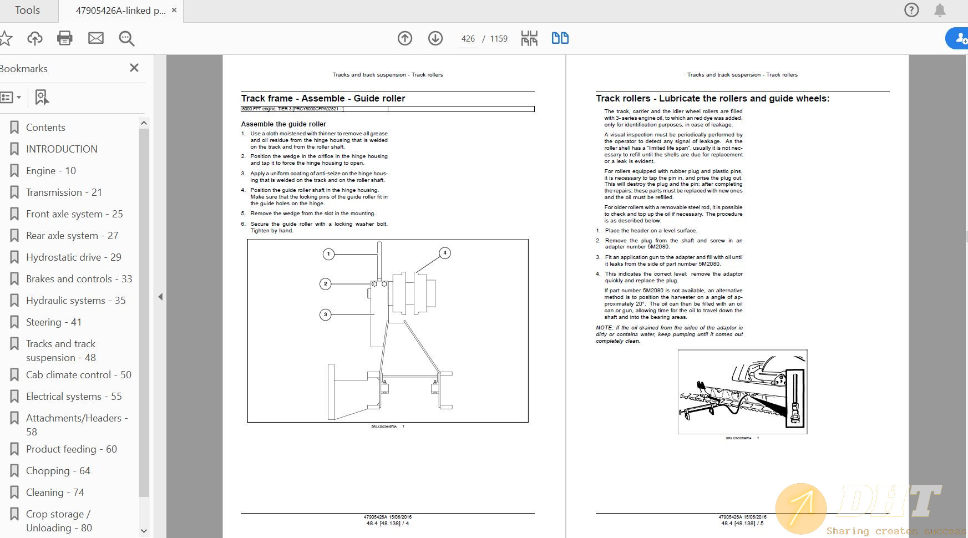Open the notifications bell
The image size is (968, 538).
click(x=940, y=11)
